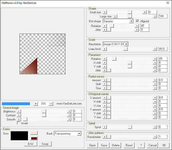
Task: Click right arrow of Placement Rotation slider
Action: (155, 59)
